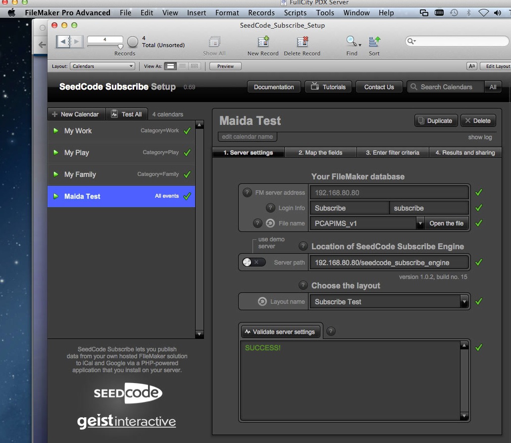Open the Records menu
Image resolution: width=511 pixels, height=443 pixels.
point(261,13)
